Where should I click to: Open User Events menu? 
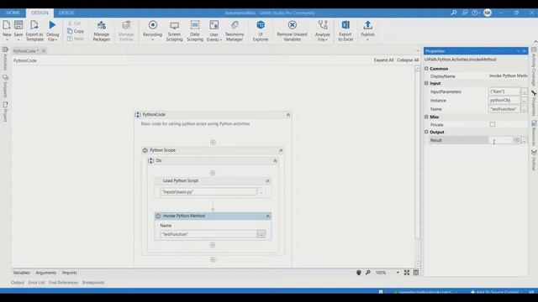(214, 31)
